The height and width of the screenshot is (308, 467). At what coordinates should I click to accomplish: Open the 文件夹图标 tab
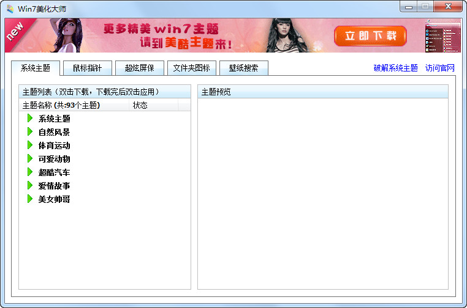(191, 68)
